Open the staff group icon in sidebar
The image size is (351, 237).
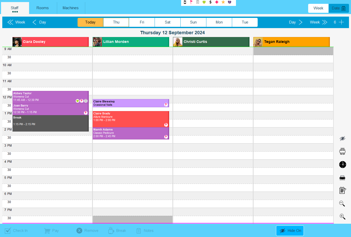pyautogui.click(x=342, y=151)
